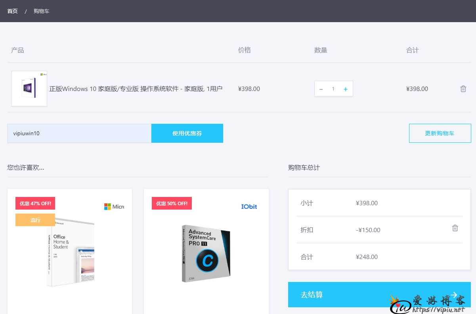The height and width of the screenshot is (314, 476).
Task: Click the 合计 ¥248.00 total value
Action: click(367, 257)
